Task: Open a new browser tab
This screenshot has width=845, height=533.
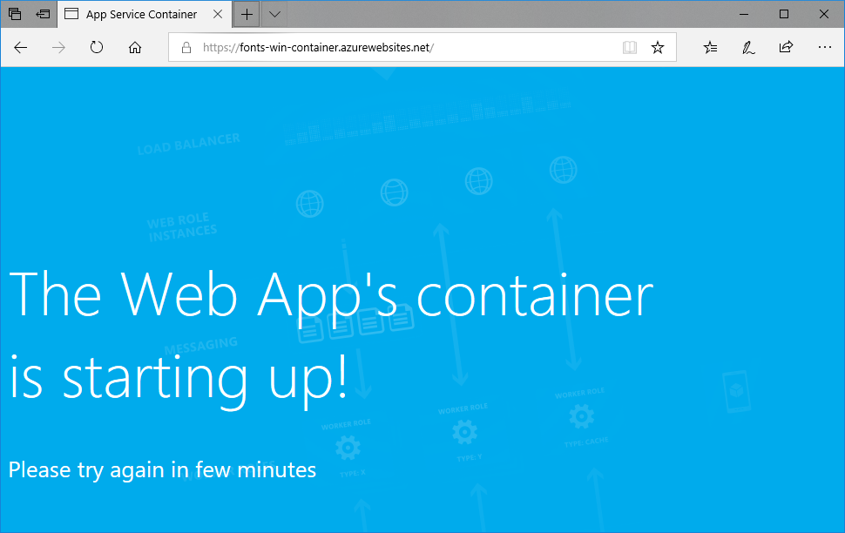Action: (247, 14)
